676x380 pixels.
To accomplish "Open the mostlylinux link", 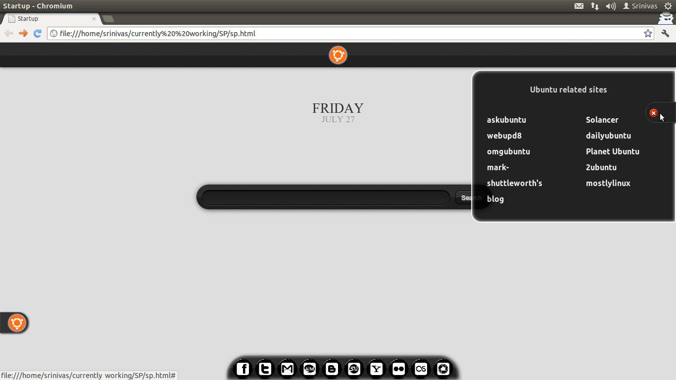I will (608, 183).
